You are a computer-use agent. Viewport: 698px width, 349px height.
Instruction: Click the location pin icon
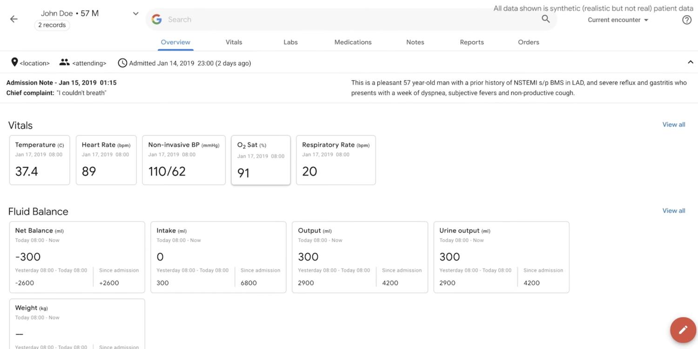coord(14,62)
